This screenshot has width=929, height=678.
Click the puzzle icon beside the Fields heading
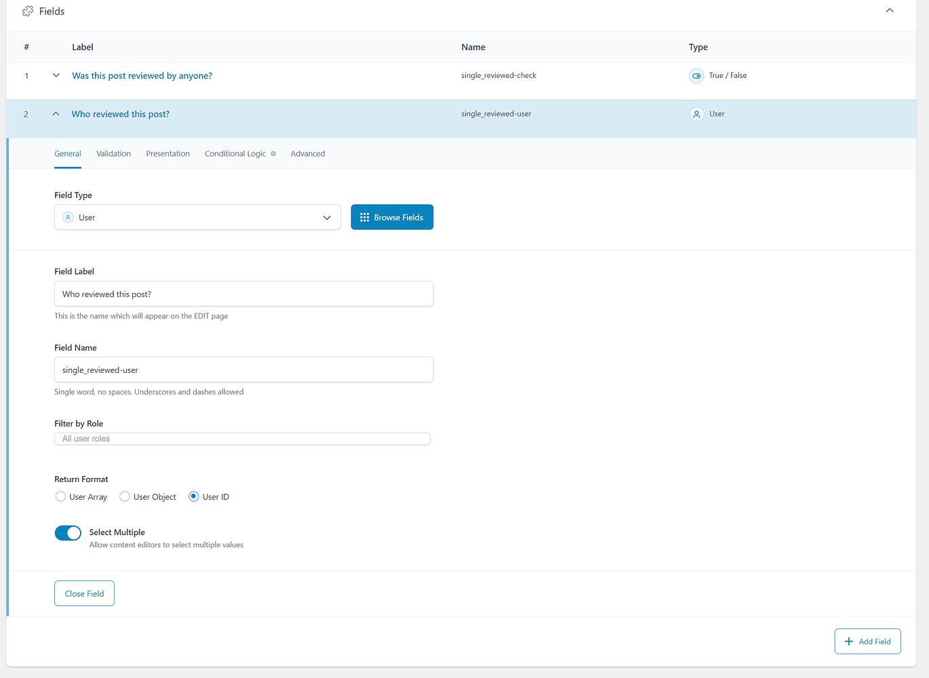pyautogui.click(x=27, y=11)
